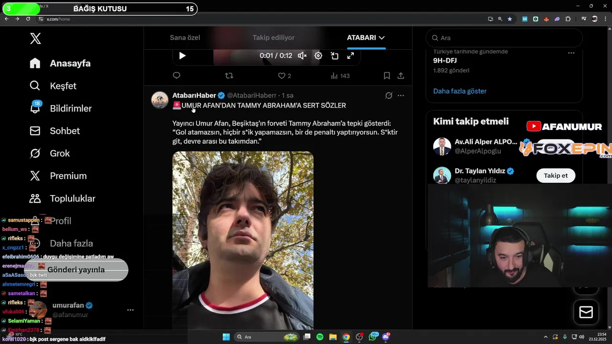Open Keşfet explore page
Screen dimensions: 612x344
click(x=53, y=86)
